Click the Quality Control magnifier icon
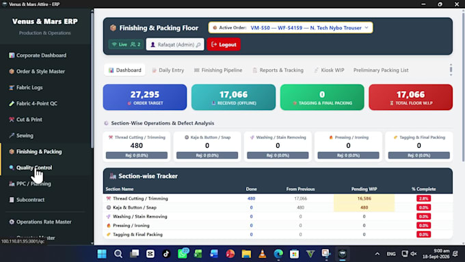The height and width of the screenshot is (262, 465). pyautogui.click(x=12, y=168)
